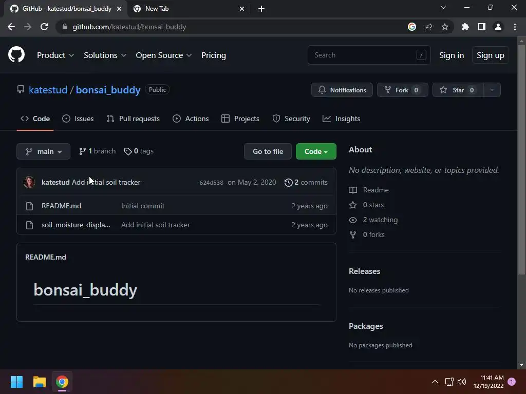Fork the repository
This screenshot has height=394, width=526.
coord(402,90)
